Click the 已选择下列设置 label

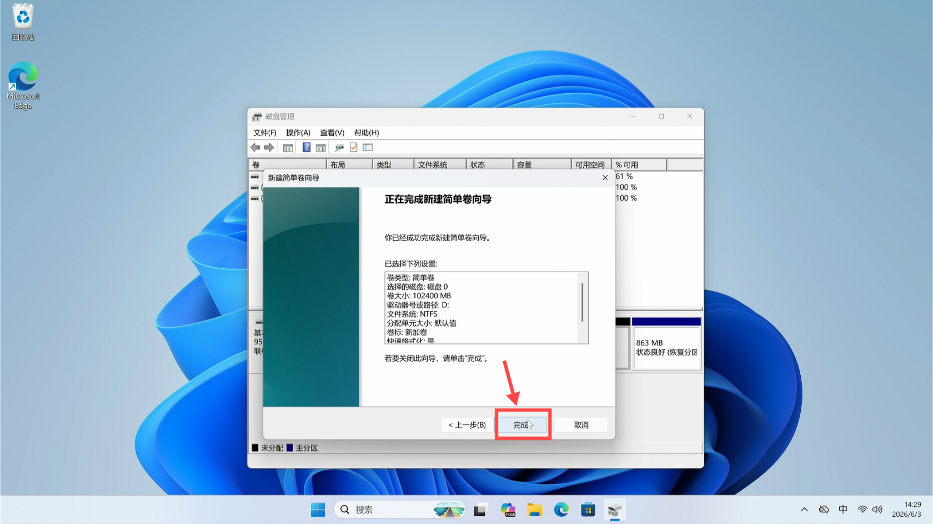coord(411,264)
